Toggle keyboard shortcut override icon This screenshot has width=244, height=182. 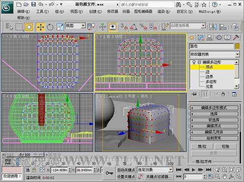[112, 27]
